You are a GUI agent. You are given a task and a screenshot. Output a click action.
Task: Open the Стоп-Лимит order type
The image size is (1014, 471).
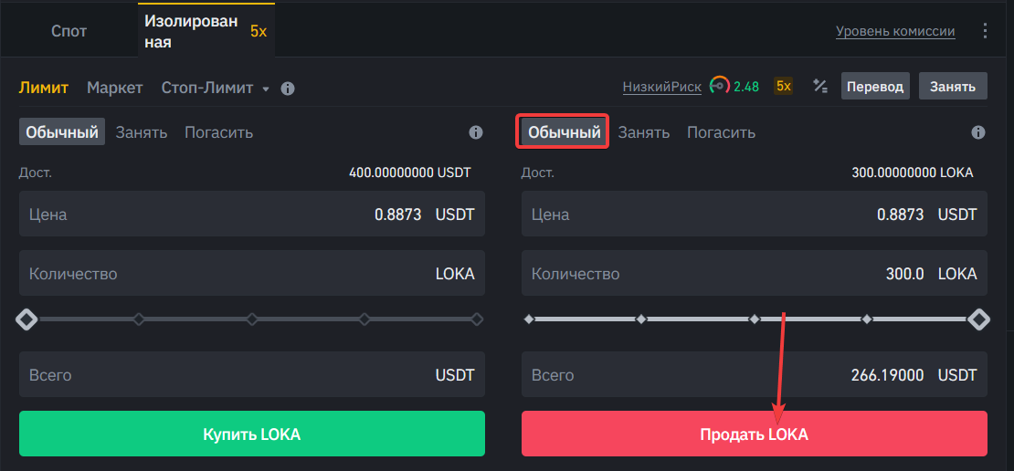click(x=208, y=88)
